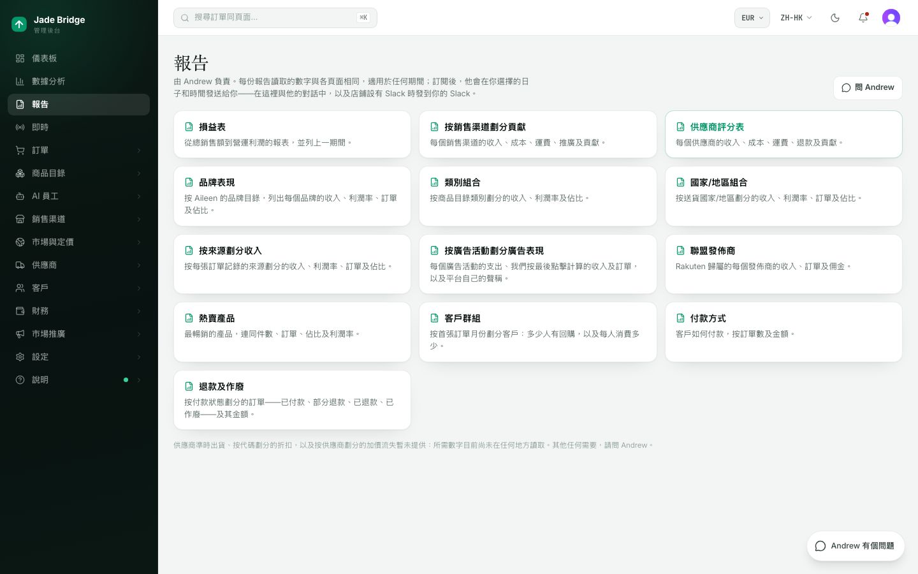Expand the 訂單 sidebar chevron
918x574 pixels.
pyautogui.click(x=138, y=151)
